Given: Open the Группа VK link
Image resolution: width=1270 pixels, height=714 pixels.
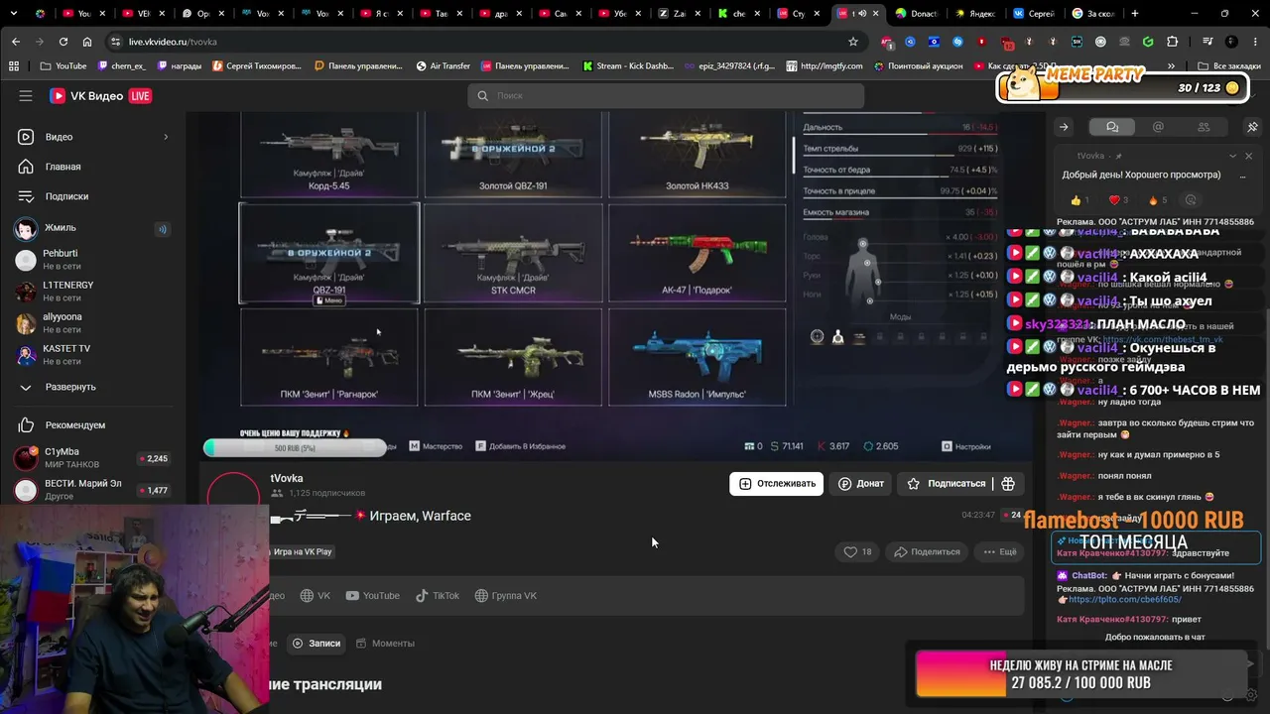Looking at the screenshot, I should point(506,596).
